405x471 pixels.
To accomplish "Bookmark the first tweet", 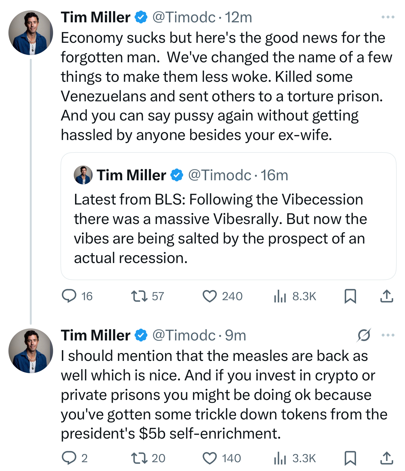I will tap(350, 296).
